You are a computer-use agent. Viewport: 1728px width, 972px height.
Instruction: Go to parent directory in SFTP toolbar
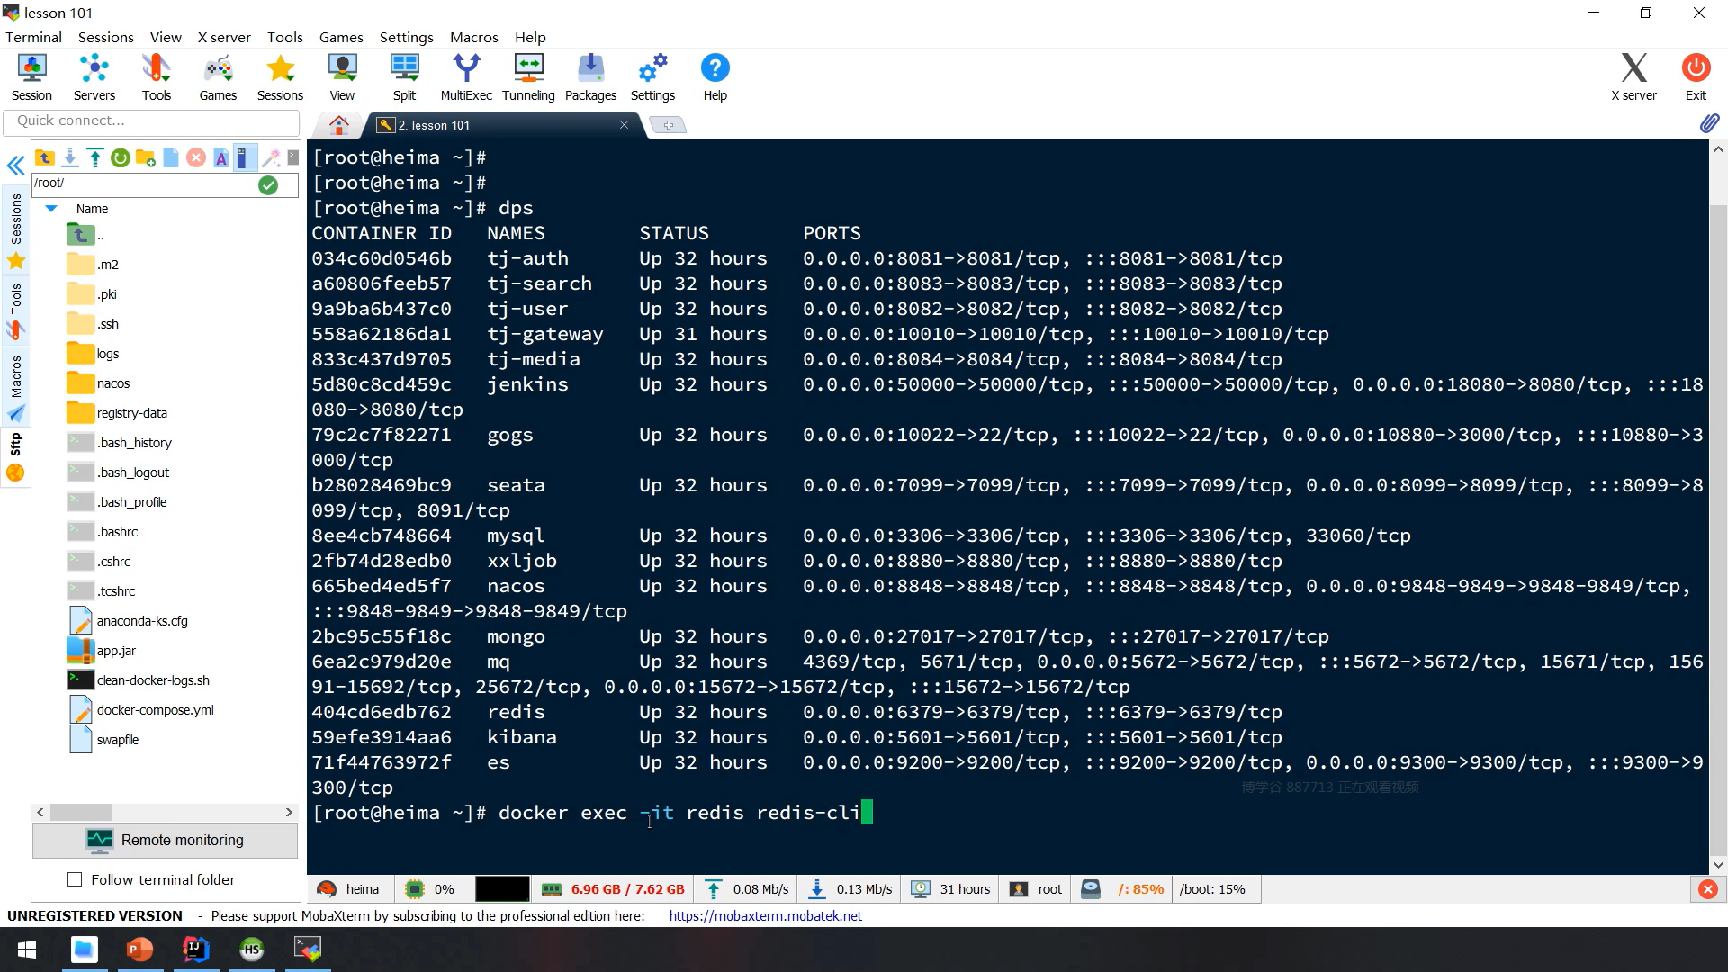click(x=44, y=158)
